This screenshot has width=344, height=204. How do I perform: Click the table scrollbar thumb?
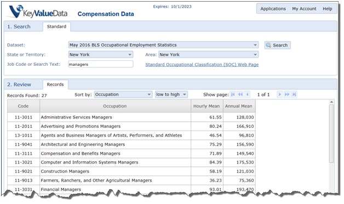(x=331, y=133)
